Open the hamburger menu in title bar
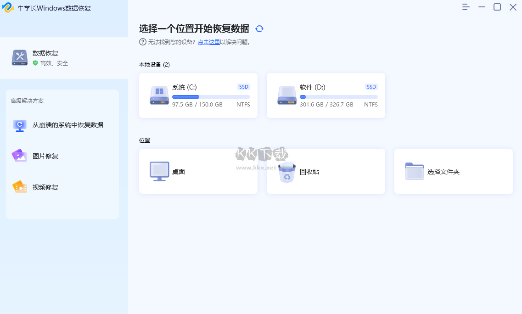 tap(466, 7)
